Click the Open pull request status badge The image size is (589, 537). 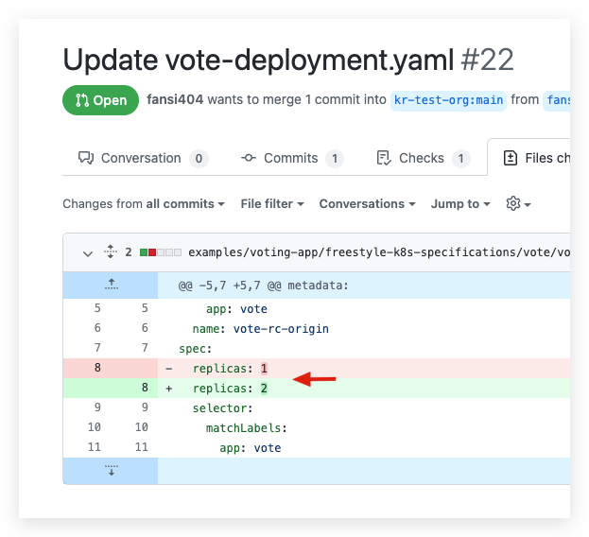100,100
